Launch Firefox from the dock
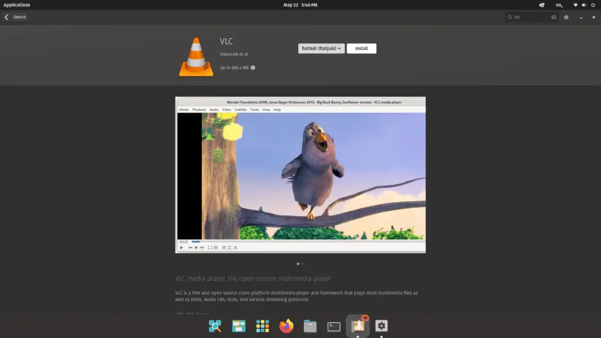Viewport: 601px width, 338px height. pyautogui.click(x=286, y=326)
